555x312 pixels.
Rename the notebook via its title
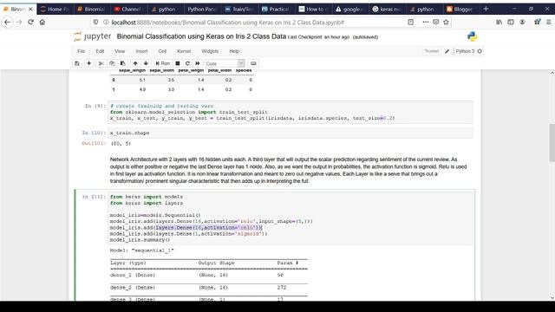click(201, 36)
